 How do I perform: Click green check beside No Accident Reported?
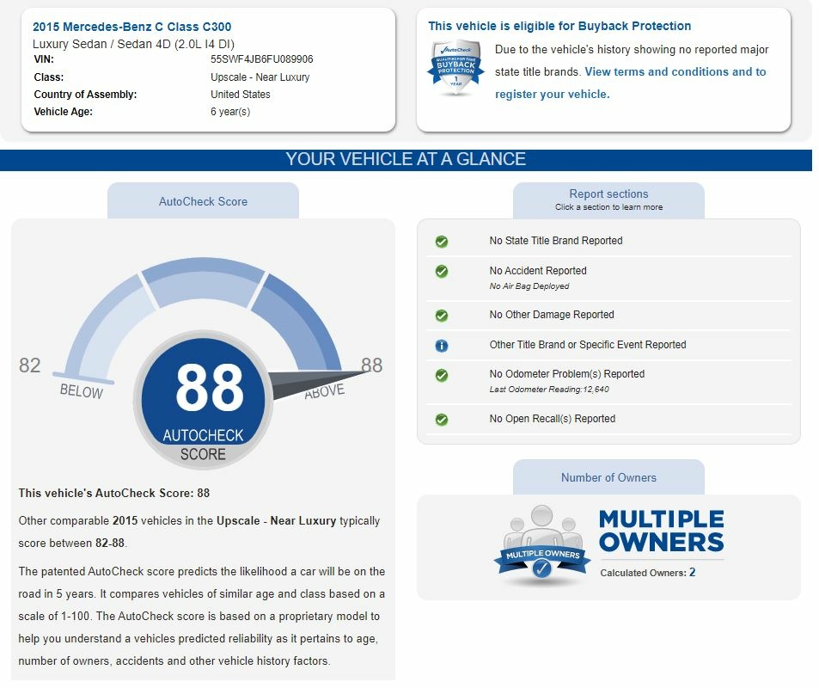pyautogui.click(x=442, y=272)
